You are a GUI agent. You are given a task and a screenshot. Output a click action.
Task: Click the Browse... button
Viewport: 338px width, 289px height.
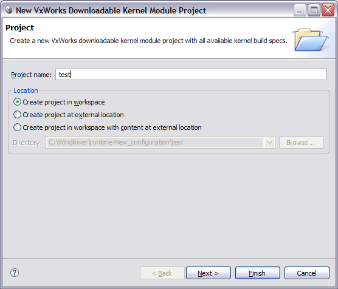(x=302, y=142)
